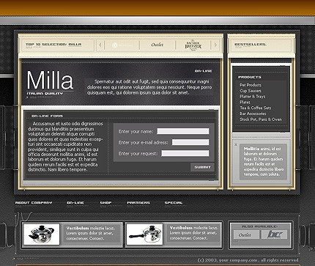
Task: Click the Products heading in sidebar
Action: 250,77
